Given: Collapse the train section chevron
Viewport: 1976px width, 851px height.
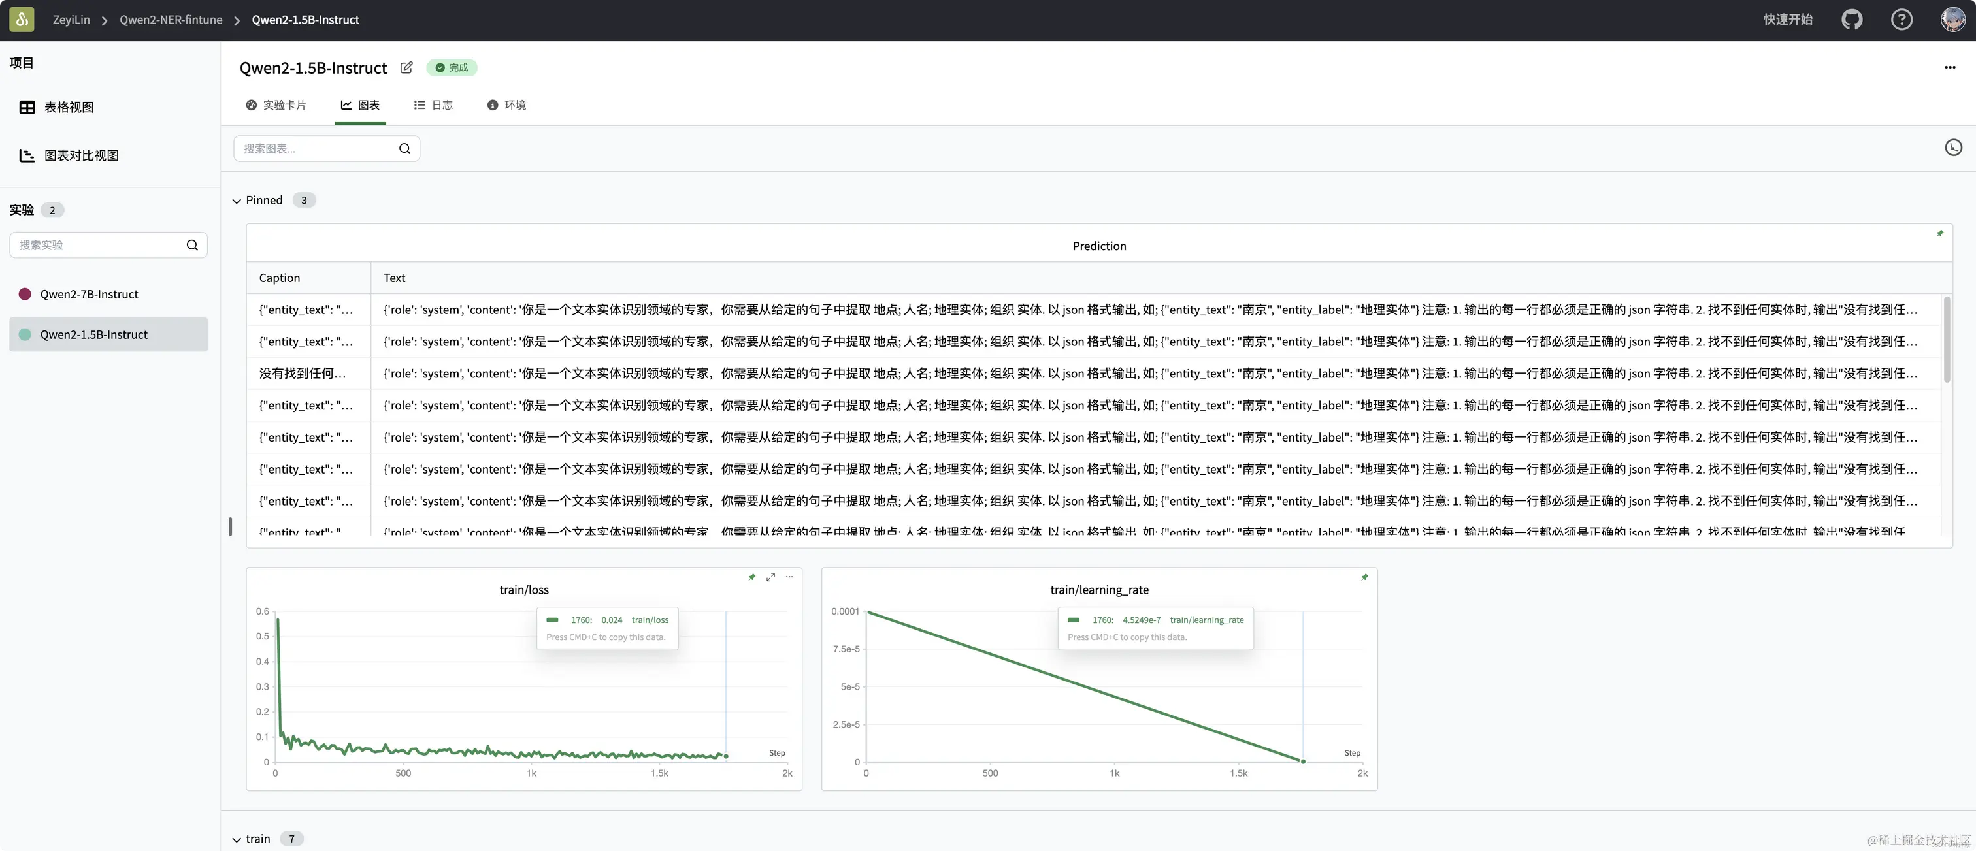Looking at the screenshot, I should (x=237, y=839).
